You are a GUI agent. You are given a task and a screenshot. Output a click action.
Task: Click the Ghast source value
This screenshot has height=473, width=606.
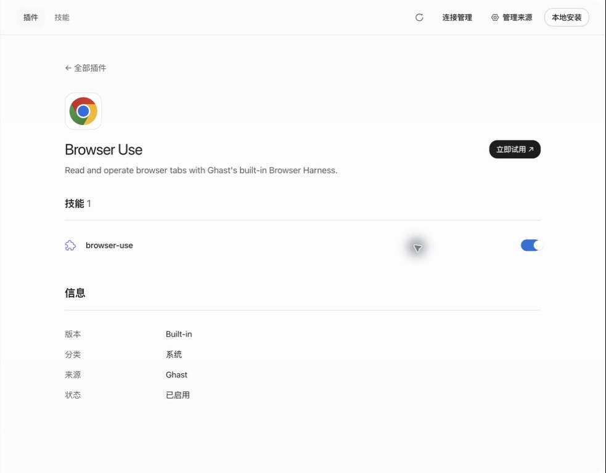(x=176, y=374)
